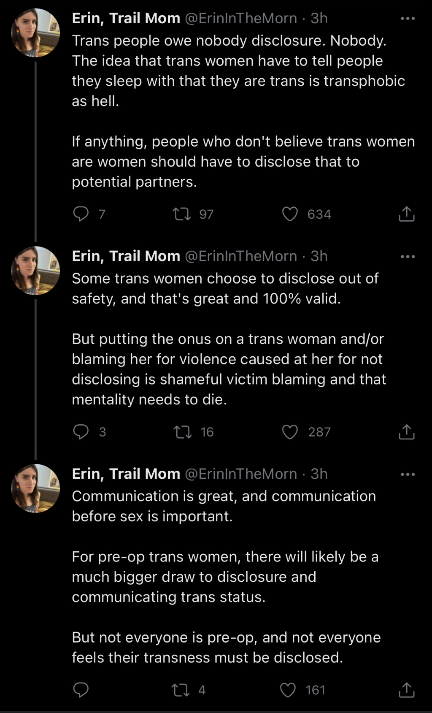The image size is (432, 713).
Task: Reply to the first tweet with 7 replies
Action: click(x=81, y=214)
